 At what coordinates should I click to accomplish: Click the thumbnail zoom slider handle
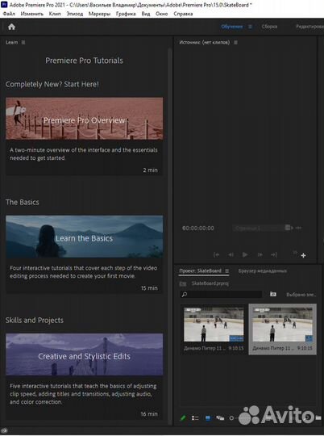(x=231, y=418)
